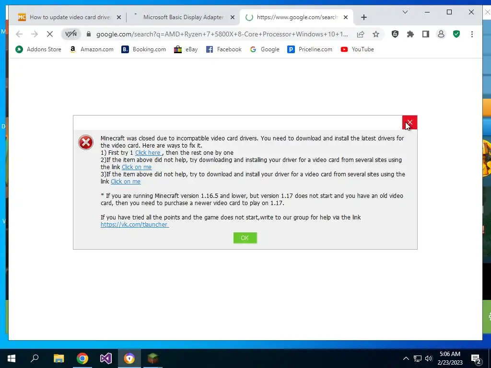Open the browser three-dot menu

pyautogui.click(x=472, y=34)
